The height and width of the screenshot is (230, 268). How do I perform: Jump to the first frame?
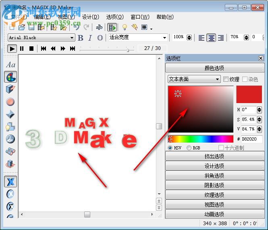click(x=44, y=49)
